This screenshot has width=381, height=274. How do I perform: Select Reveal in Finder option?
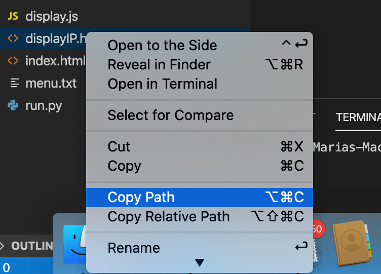point(159,65)
